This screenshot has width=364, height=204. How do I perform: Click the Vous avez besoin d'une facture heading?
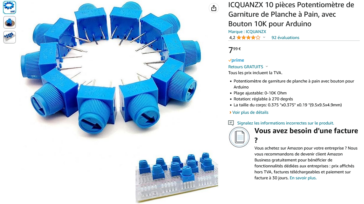[x=306, y=135]
